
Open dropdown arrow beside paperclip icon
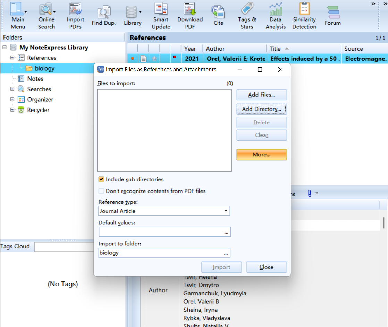(317, 193)
